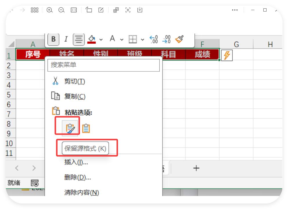Click the 就绪 status text
The image size is (288, 209).
tap(14, 183)
